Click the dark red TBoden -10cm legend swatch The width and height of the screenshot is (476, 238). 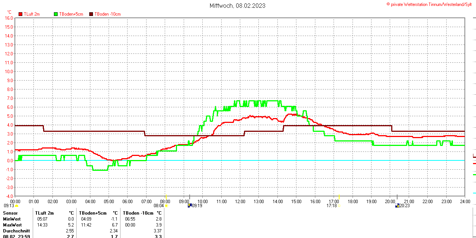tap(91, 14)
